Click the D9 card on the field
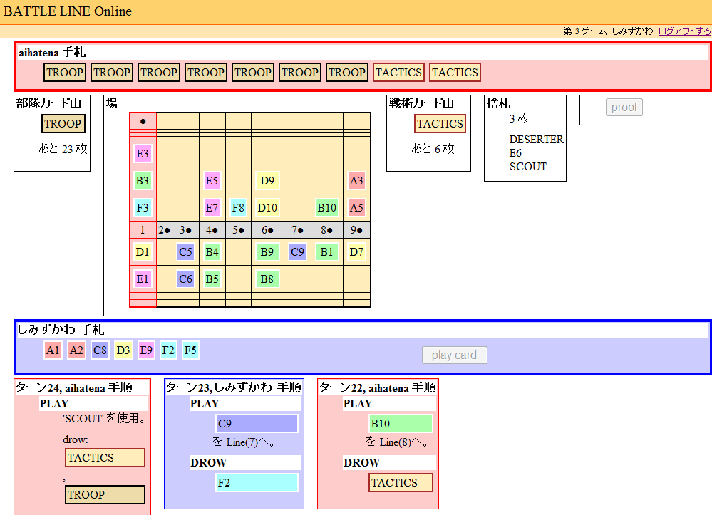This screenshot has height=515, width=712. click(267, 181)
